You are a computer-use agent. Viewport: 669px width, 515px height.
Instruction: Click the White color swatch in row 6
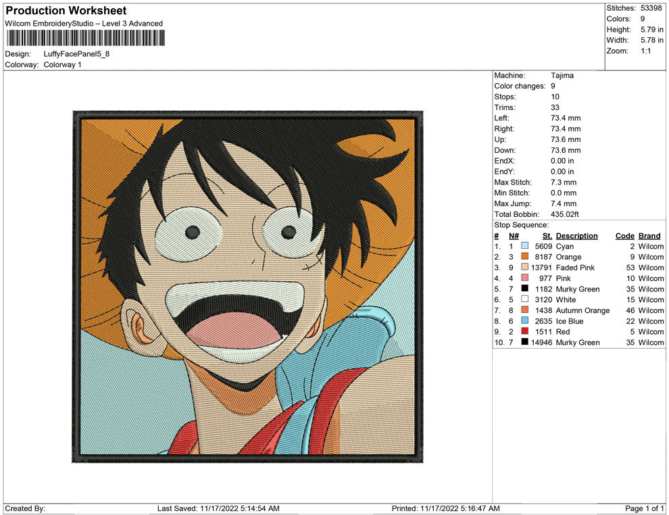(525, 299)
